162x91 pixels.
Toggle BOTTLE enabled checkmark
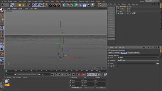[130, 9]
